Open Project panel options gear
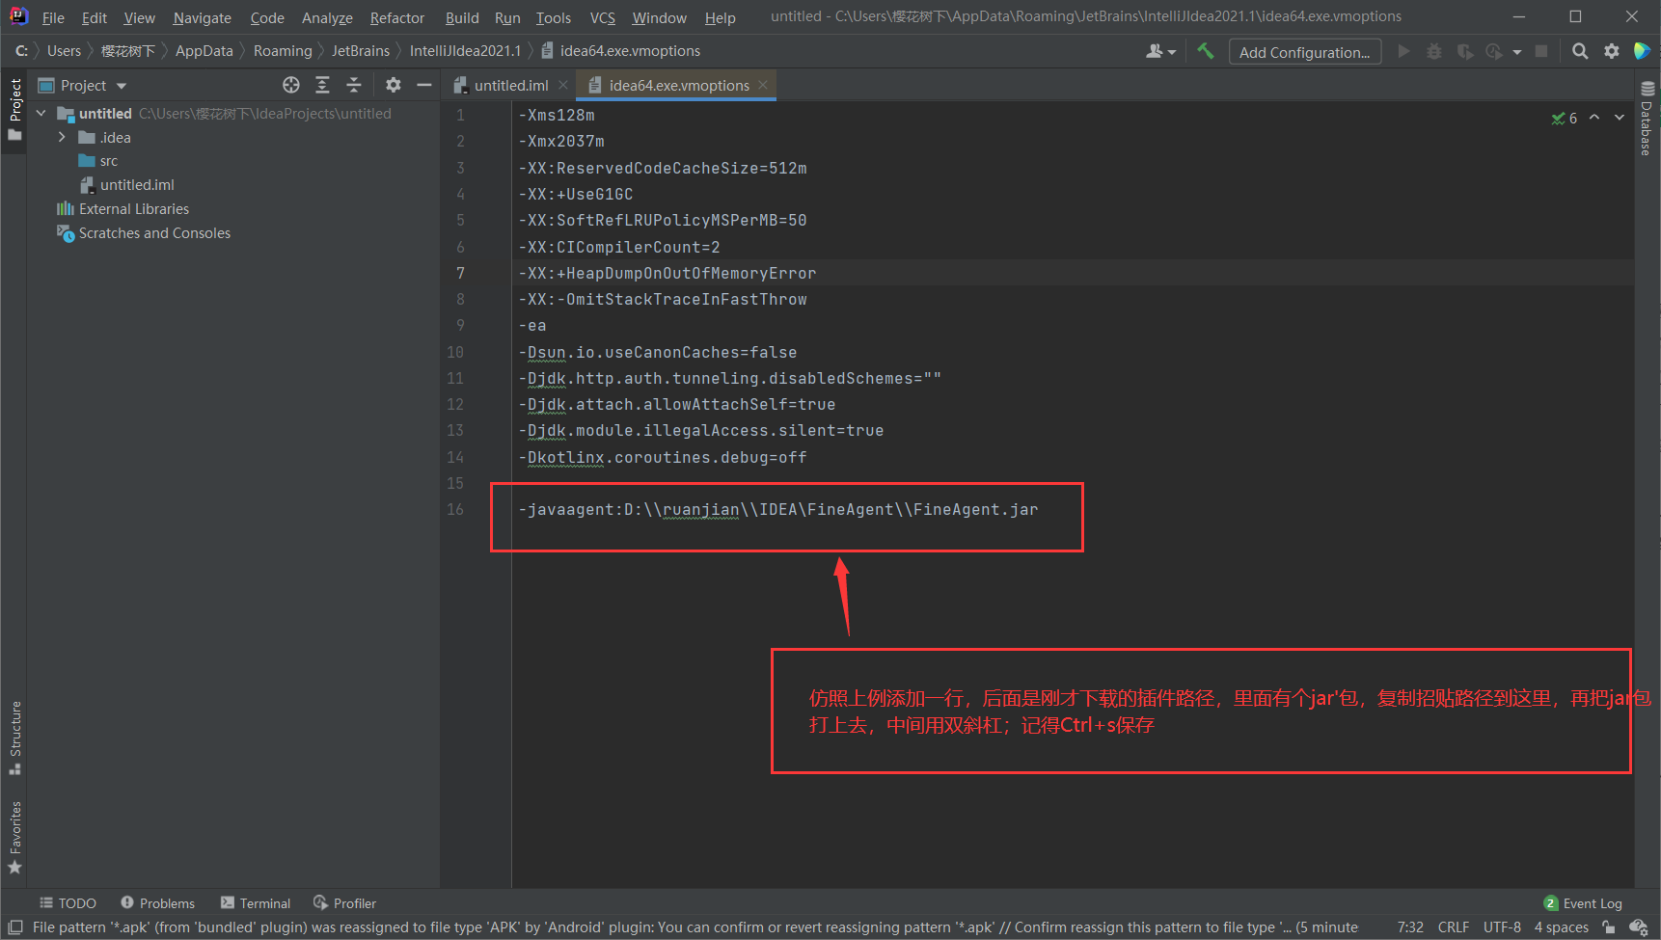This screenshot has width=1661, height=940. click(x=394, y=85)
